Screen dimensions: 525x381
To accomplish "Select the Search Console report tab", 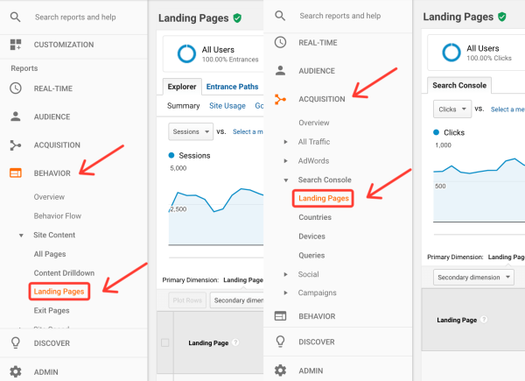I will [459, 85].
